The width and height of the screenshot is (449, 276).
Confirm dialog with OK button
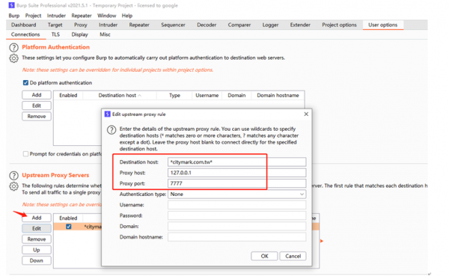click(x=264, y=256)
